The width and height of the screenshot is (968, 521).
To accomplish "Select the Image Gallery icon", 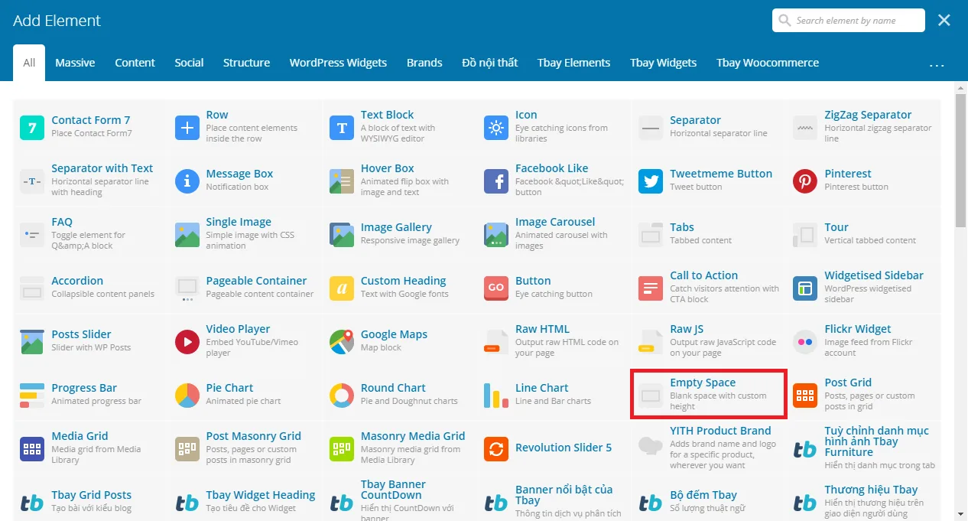I will click(x=342, y=234).
